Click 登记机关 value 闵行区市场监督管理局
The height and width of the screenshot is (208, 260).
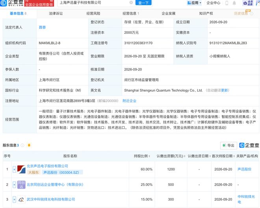point(141,80)
